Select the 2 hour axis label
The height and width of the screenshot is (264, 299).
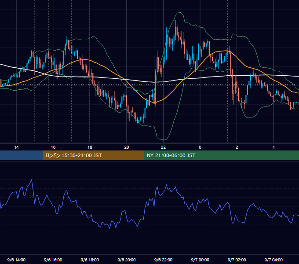click(x=237, y=147)
